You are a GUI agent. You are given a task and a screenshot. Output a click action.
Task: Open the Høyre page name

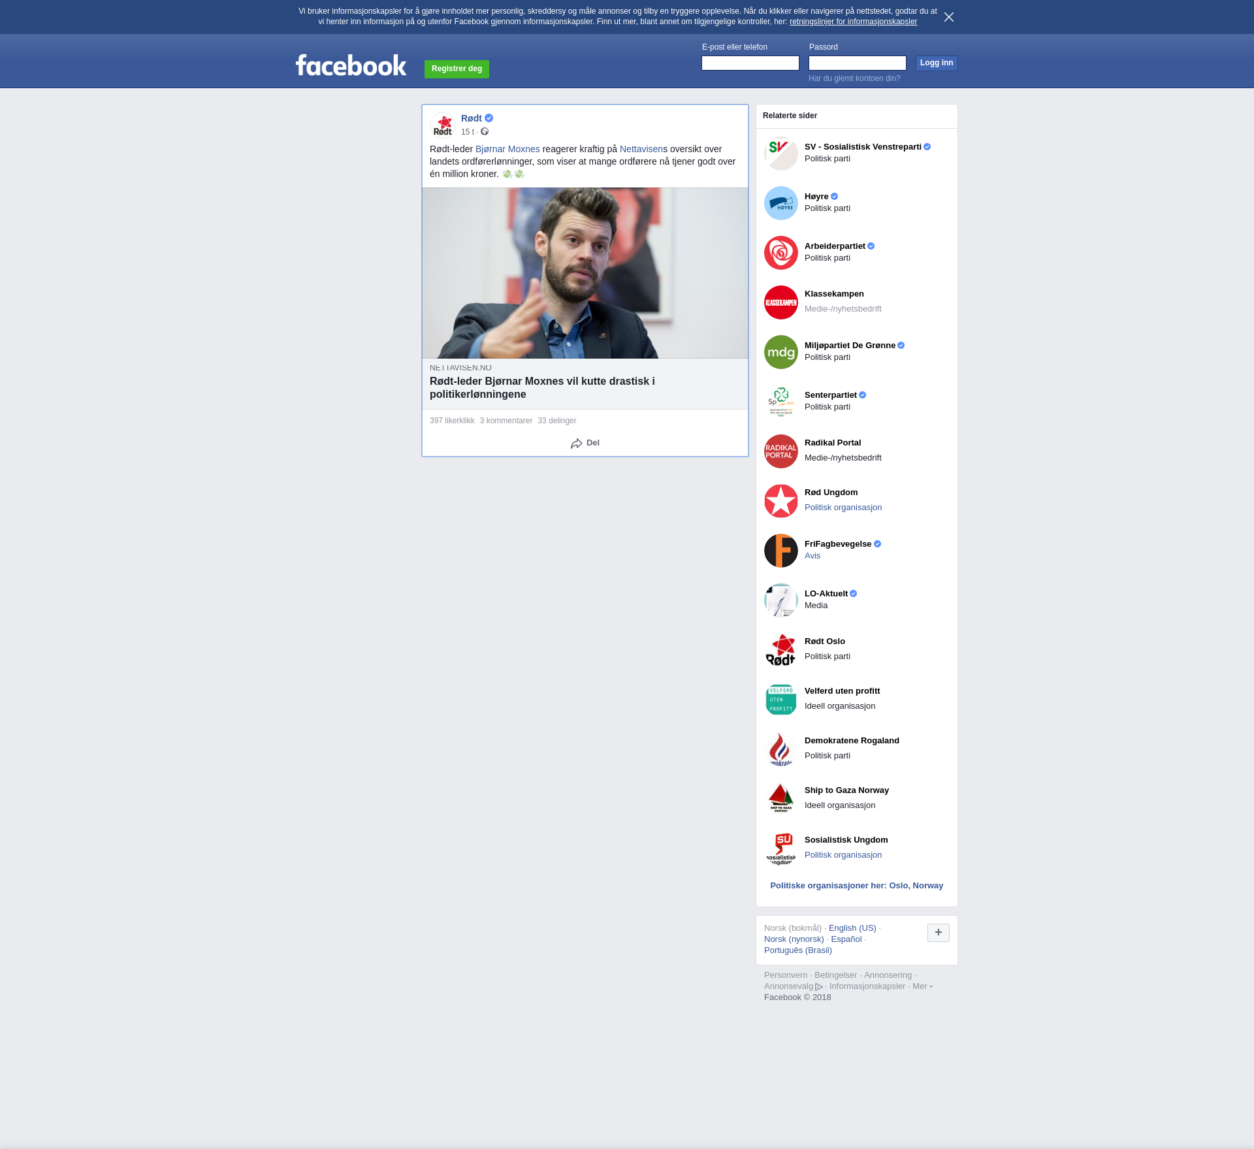pyautogui.click(x=816, y=197)
